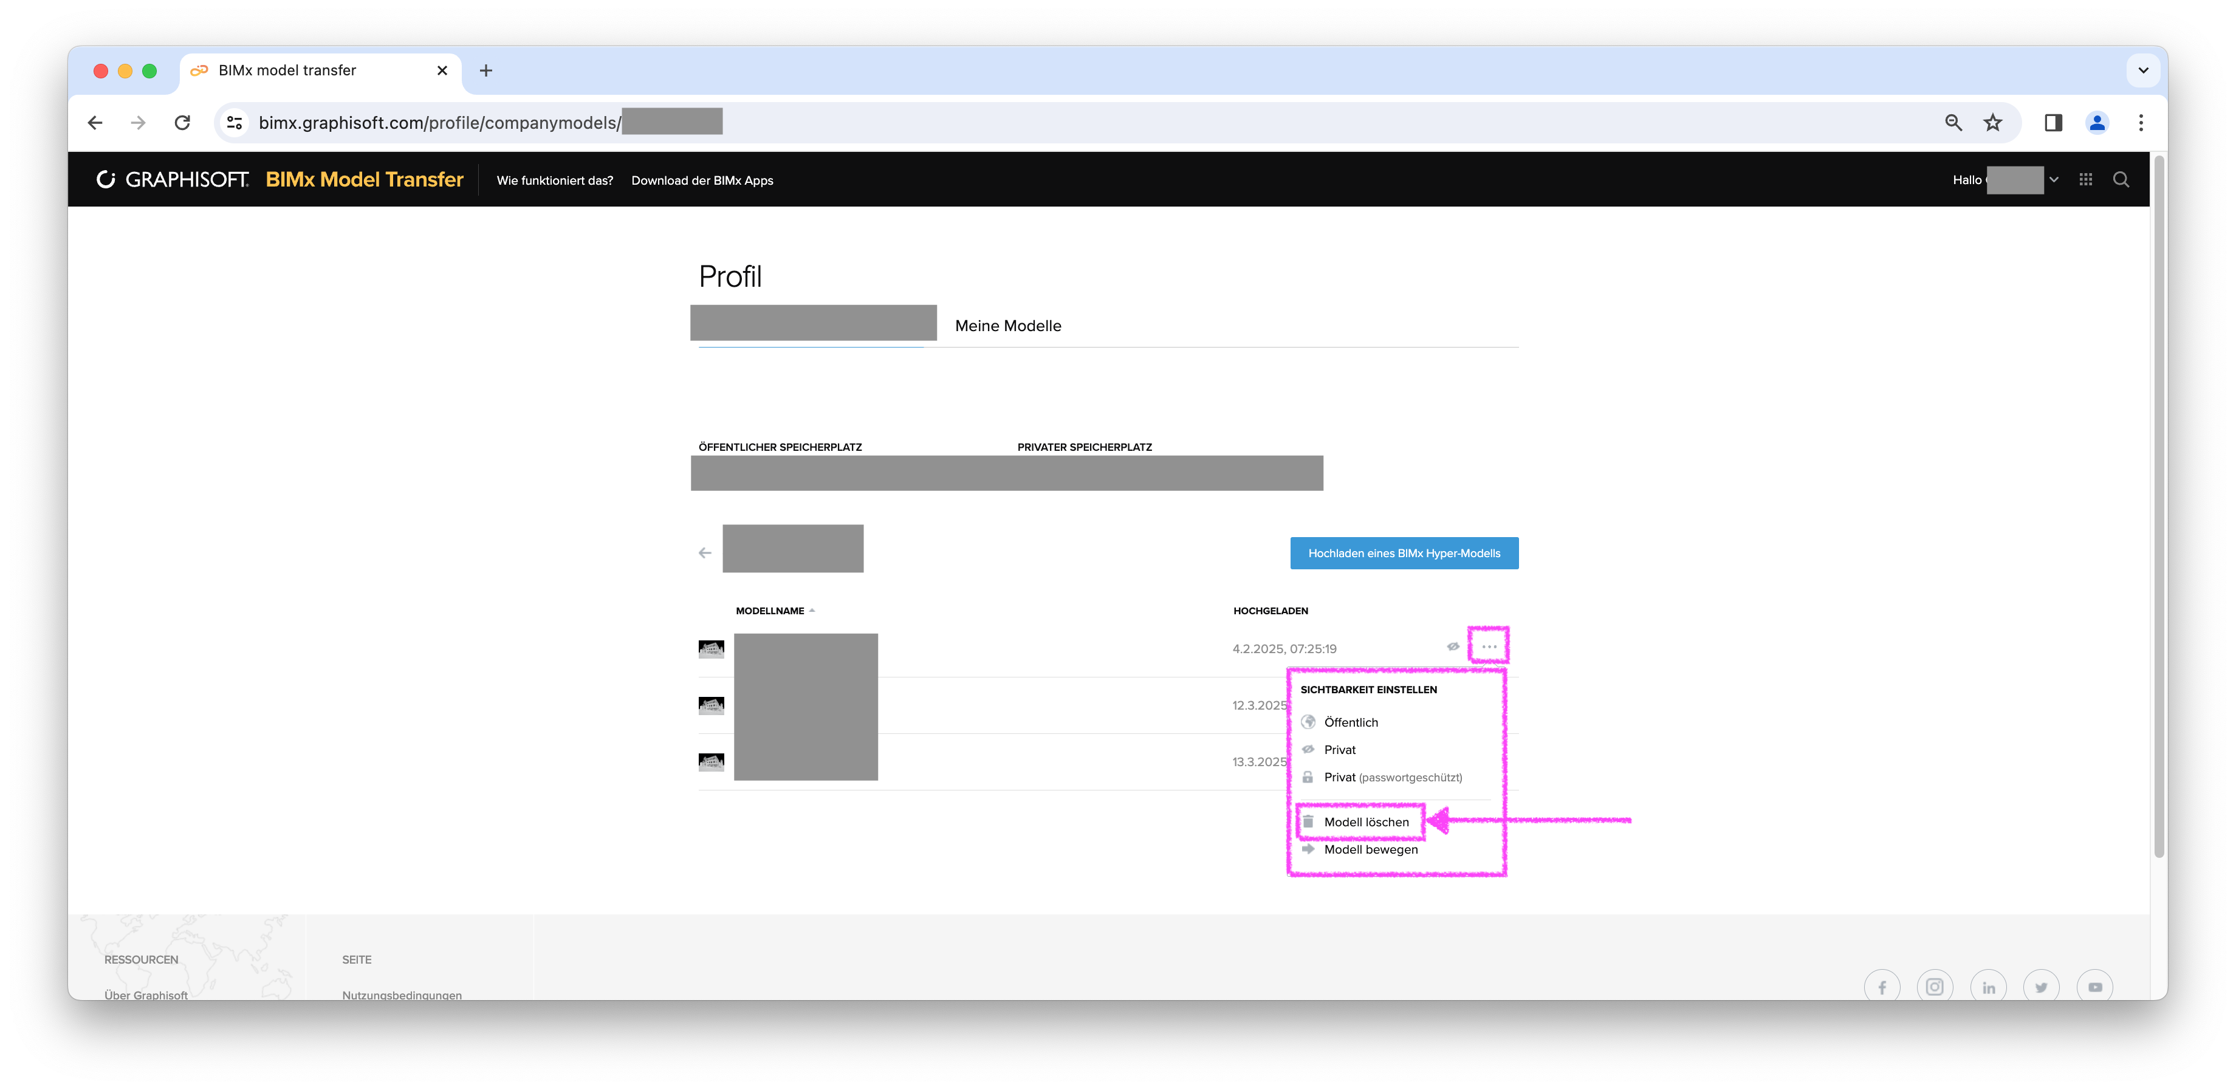2236x1090 pixels.
Task: Click the date 4.2.2025, 07:25:19
Action: [x=1284, y=648]
